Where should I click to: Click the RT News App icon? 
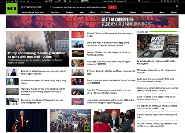pos(139,1)
